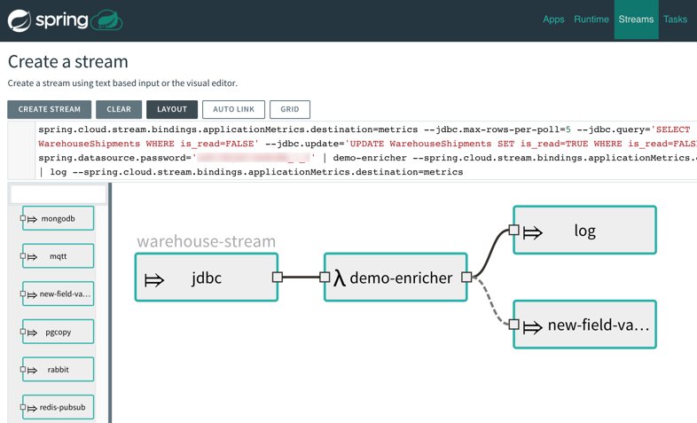Click the jdbc node output port
Viewport: 697px width, 423px height.
click(x=278, y=278)
